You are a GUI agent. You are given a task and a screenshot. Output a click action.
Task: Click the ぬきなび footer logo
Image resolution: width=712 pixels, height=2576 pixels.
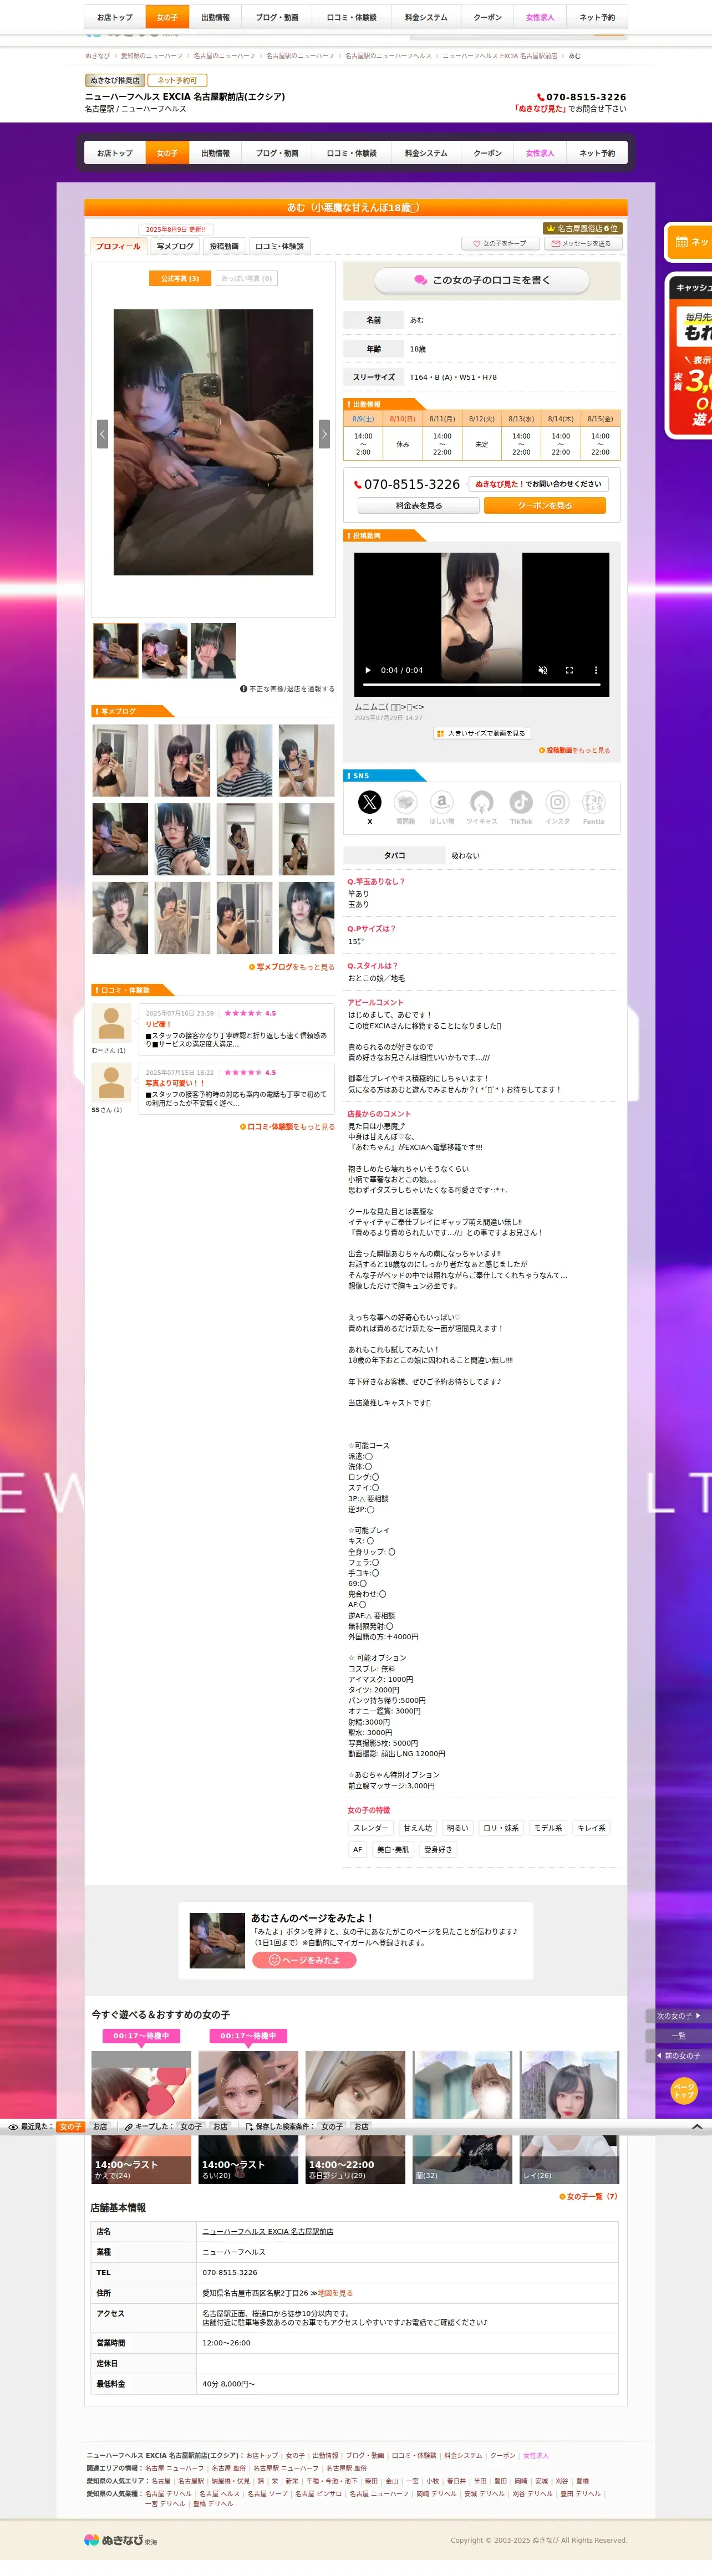tap(120, 2539)
